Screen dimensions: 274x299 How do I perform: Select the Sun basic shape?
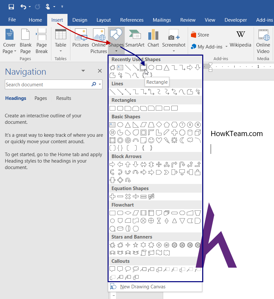point(174,140)
